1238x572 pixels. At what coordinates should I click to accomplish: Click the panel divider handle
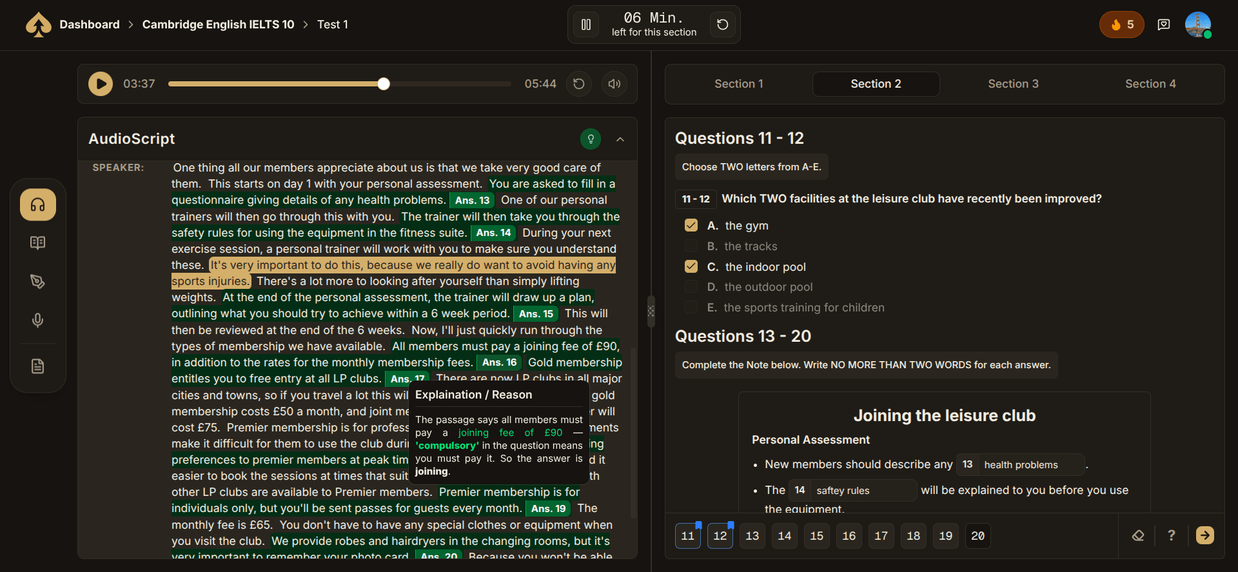tap(651, 311)
